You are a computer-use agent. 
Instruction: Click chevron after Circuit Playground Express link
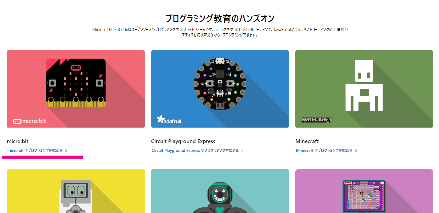point(242,151)
